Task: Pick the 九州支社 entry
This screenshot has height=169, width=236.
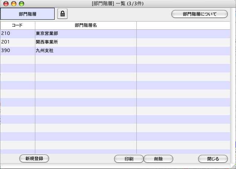Action: [45, 51]
